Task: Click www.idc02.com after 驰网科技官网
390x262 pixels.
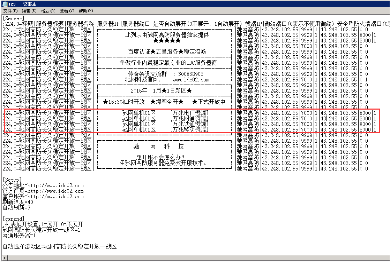Action: tap(190, 80)
